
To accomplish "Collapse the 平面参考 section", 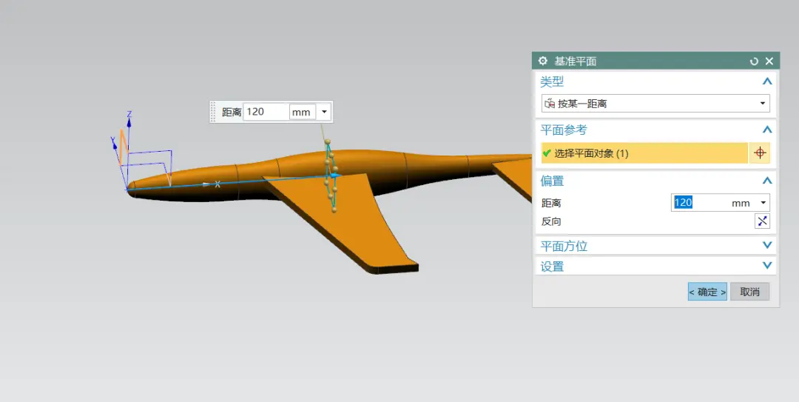I will pos(767,130).
